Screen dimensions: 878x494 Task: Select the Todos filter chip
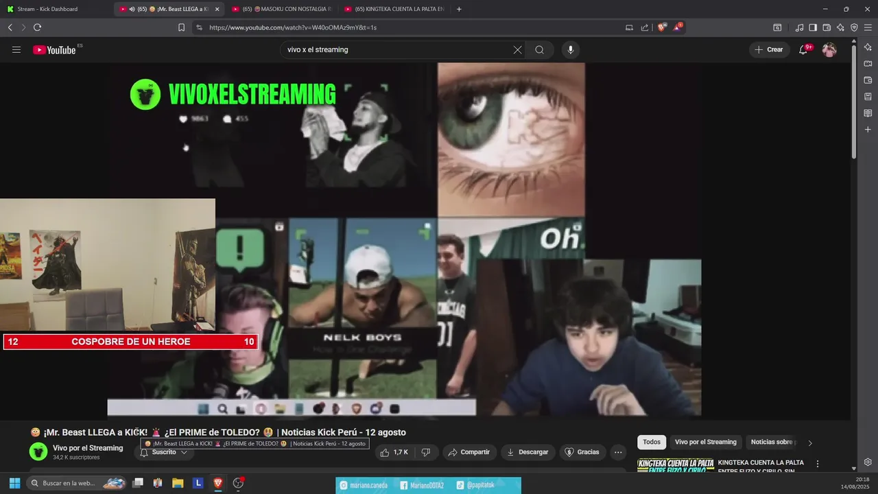(652, 442)
